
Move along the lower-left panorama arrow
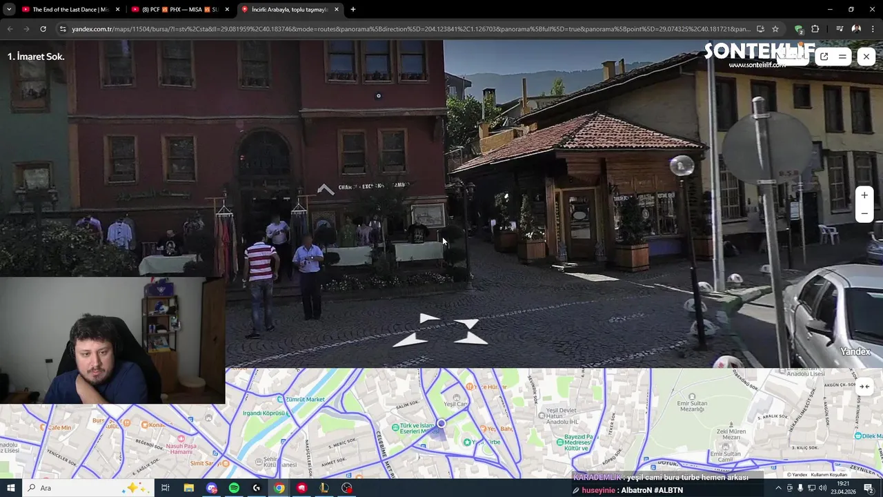pyautogui.click(x=411, y=339)
